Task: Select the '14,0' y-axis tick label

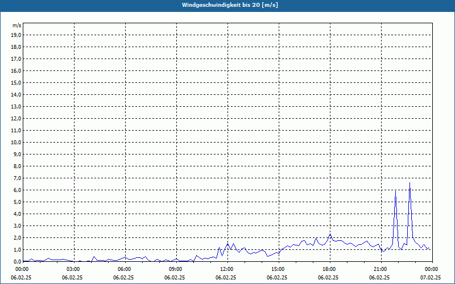Action: [16, 94]
